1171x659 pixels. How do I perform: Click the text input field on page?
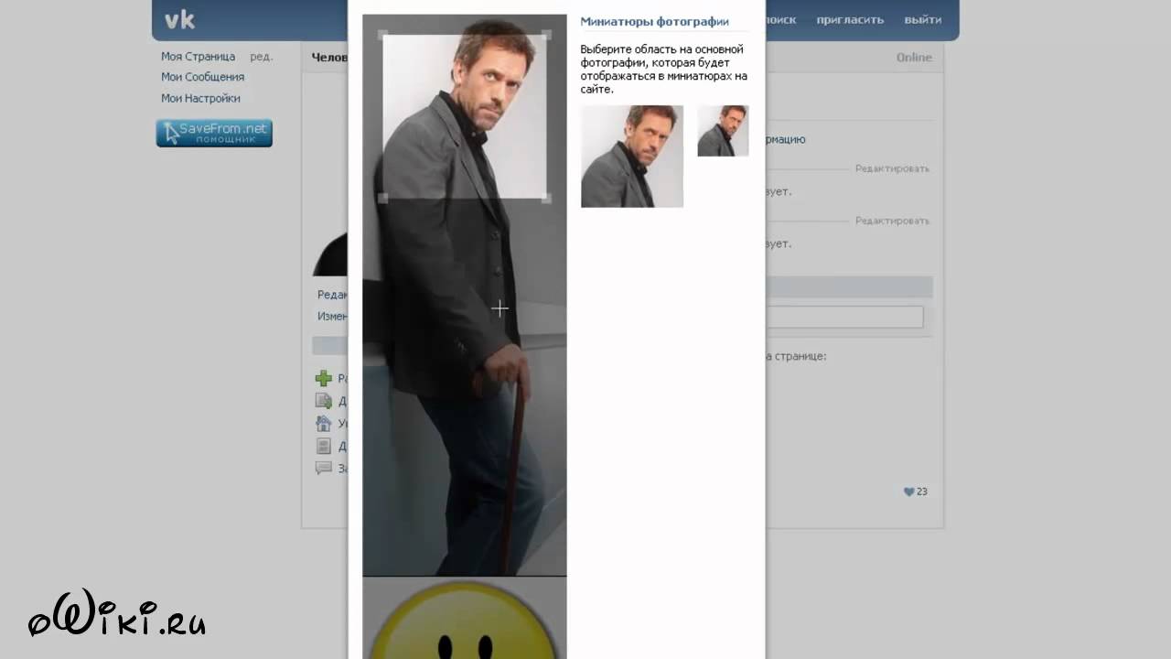pyautogui.click(x=844, y=317)
